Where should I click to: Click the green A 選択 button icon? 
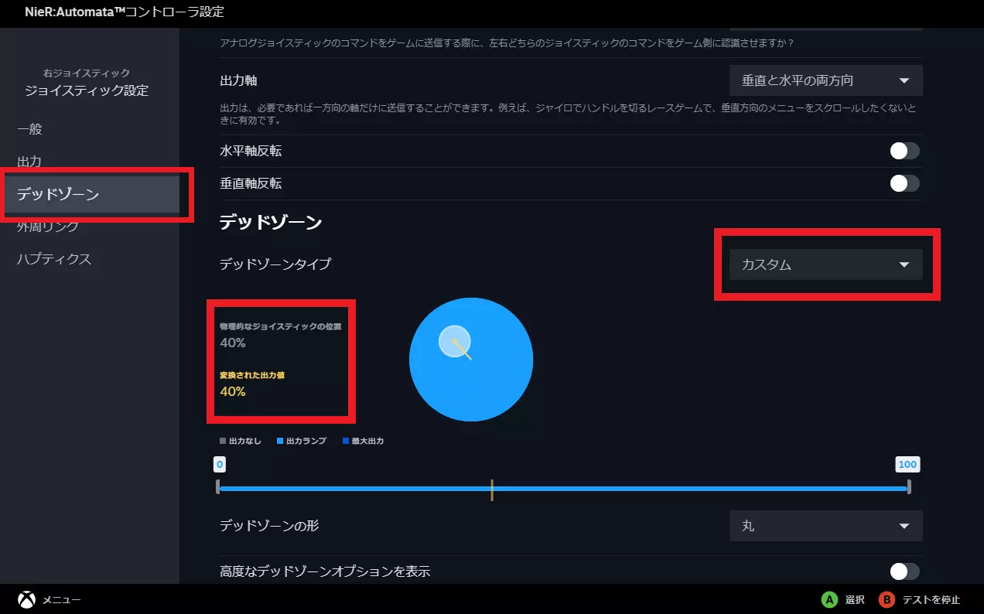point(829,599)
